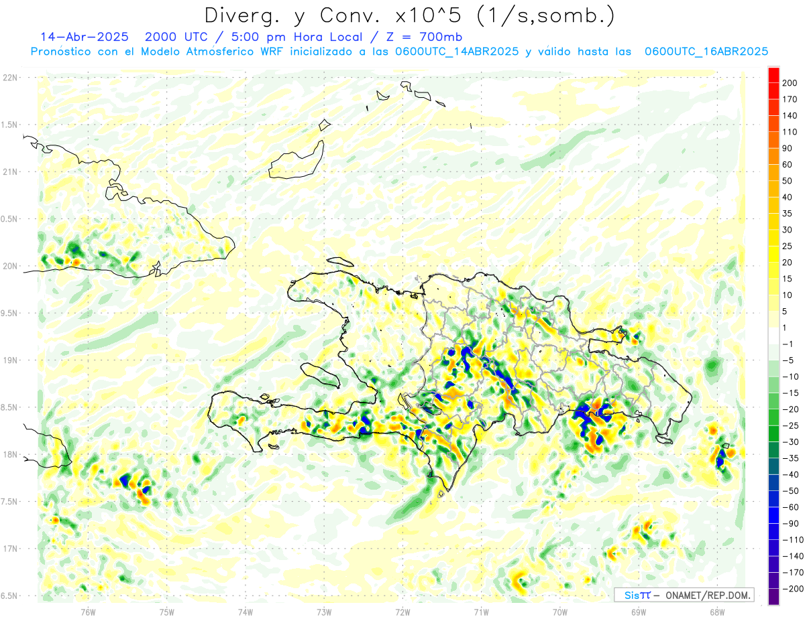Click the '9.5N' latitude label
The height and width of the screenshot is (621, 805).
coord(9,313)
